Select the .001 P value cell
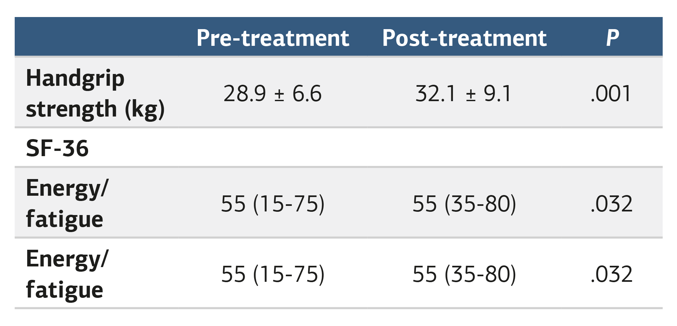 [x=611, y=94]
